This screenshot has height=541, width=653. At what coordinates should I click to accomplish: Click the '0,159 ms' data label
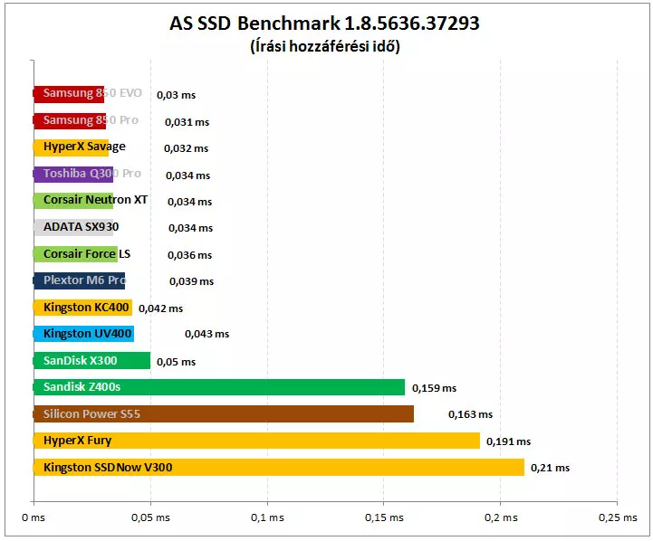point(435,388)
